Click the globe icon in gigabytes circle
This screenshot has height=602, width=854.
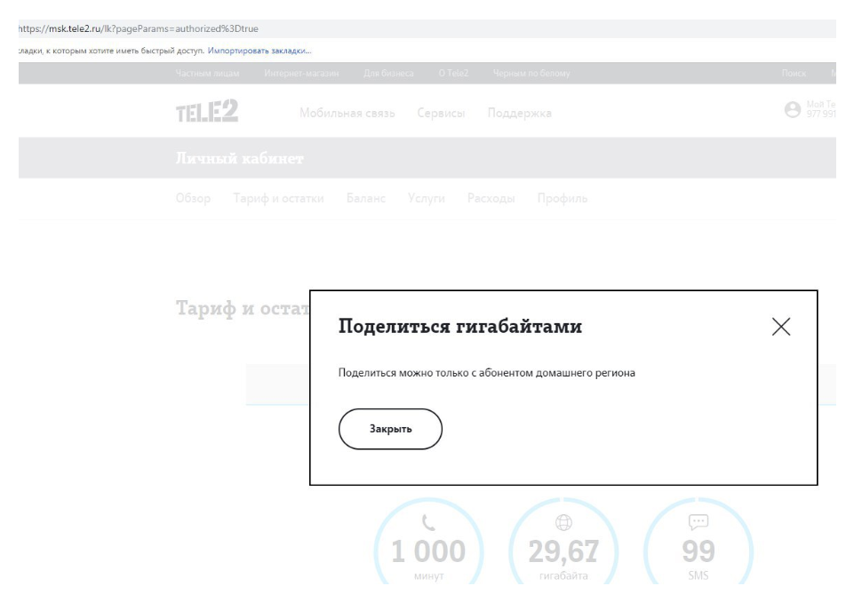pos(564,524)
